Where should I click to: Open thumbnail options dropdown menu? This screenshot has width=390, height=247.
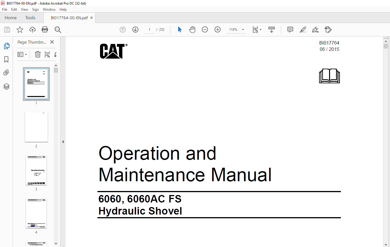22,54
